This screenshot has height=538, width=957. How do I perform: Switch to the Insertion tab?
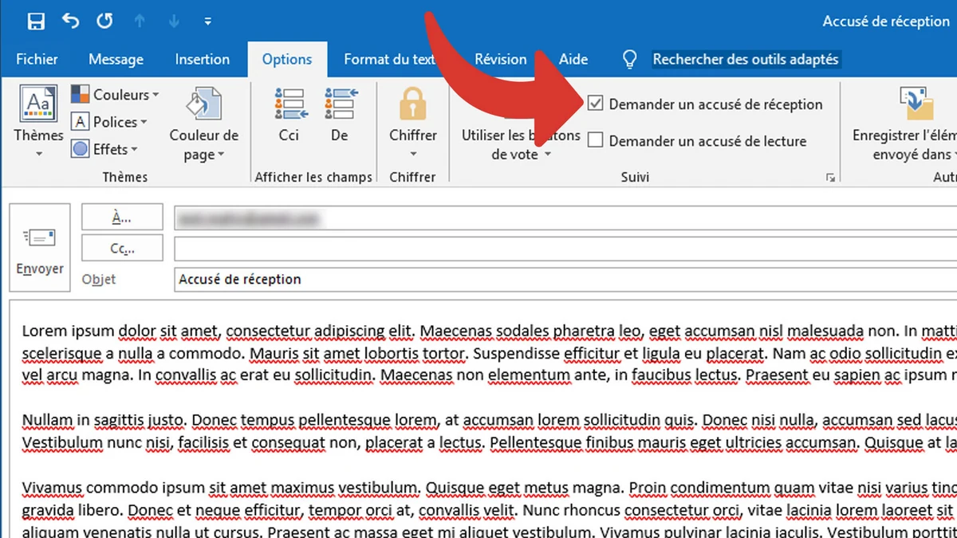coord(202,60)
